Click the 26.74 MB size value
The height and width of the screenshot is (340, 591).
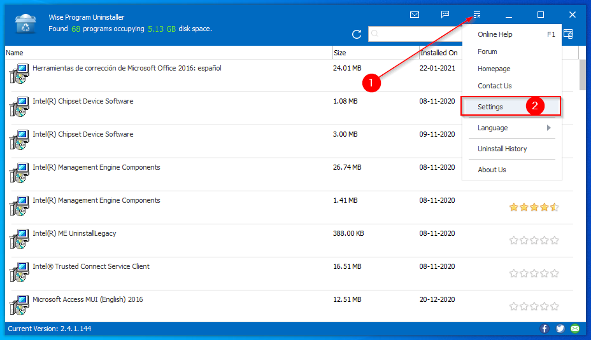click(347, 167)
